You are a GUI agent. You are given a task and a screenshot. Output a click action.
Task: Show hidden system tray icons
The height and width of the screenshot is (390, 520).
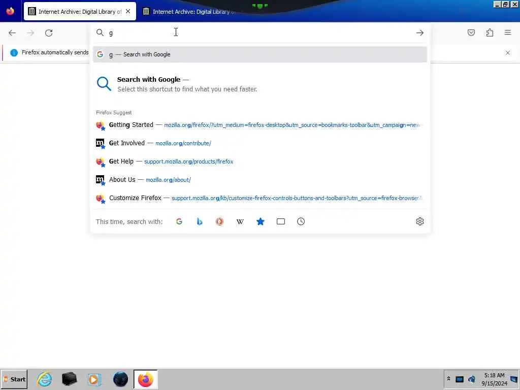click(x=449, y=379)
